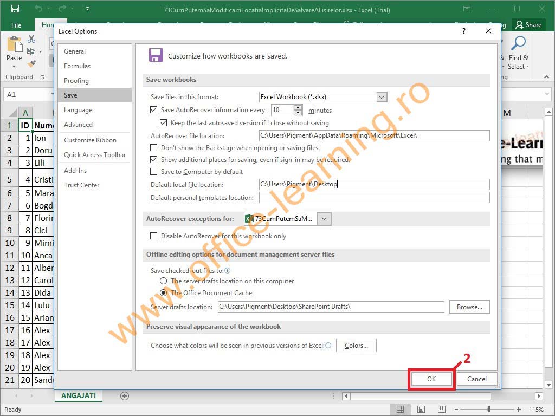Click the Default personal templates location field
This screenshot has height=416, width=555.
tap(375, 197)
